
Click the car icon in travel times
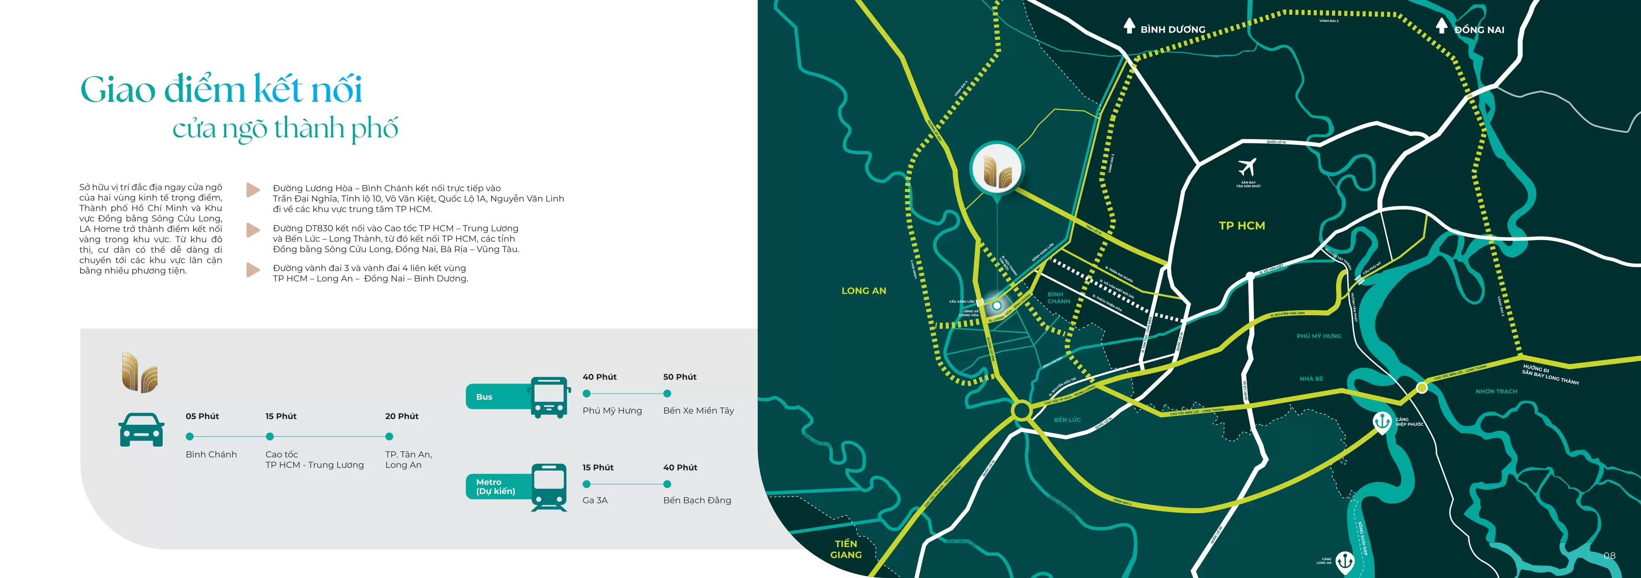[141, 430]
